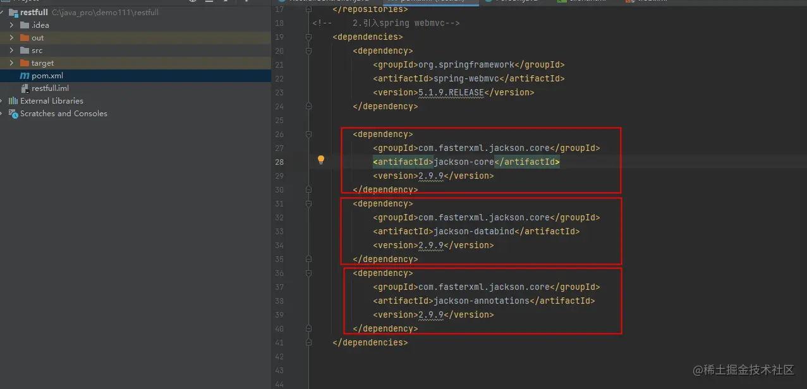Select the restfull.iml file
Image resolution: width=807 pixels, height=389 pixels.
click(x=51, y=88)
